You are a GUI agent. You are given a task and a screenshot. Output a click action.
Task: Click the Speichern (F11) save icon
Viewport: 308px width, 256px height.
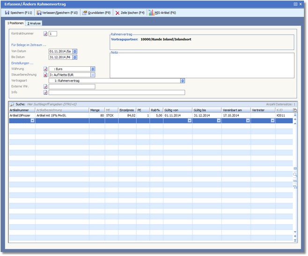click(x=7, y=13)
